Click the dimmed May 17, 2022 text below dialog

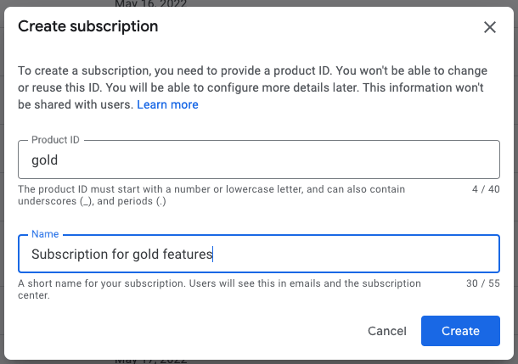(x=150, y=360)
